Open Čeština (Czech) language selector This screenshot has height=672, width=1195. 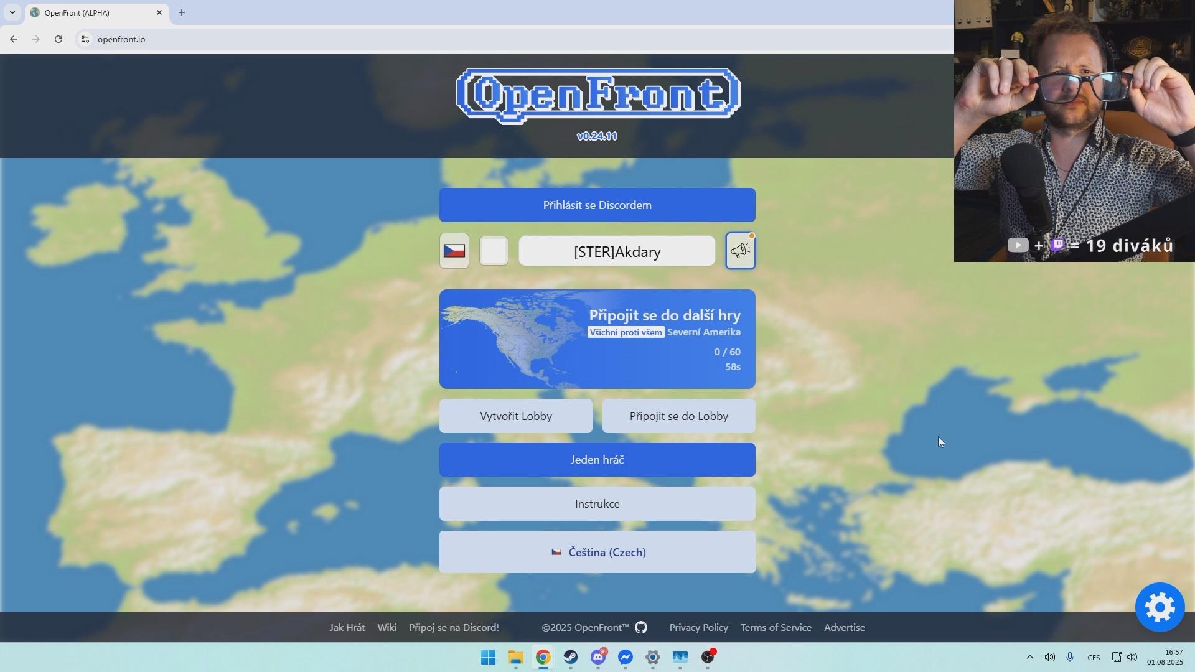597,552
